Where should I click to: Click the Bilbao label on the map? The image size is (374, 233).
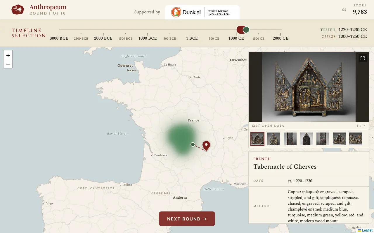tap(128, 185)
